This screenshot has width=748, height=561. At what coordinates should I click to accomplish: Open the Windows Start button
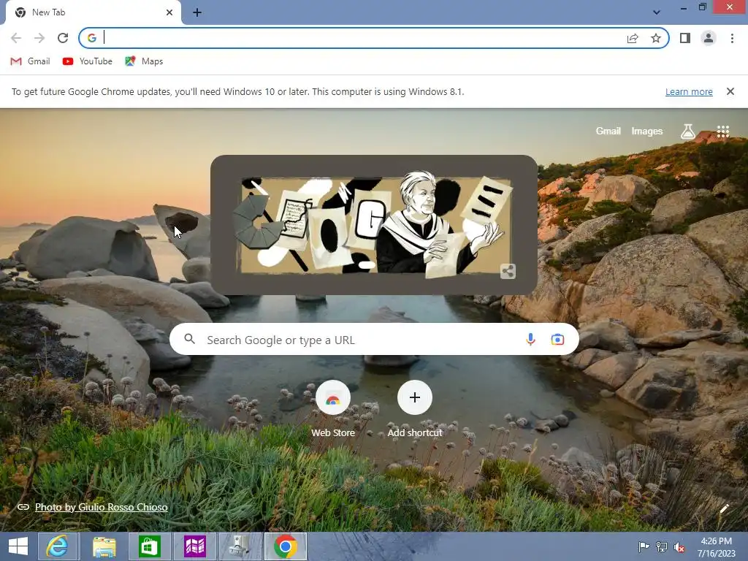coord(18,546)
